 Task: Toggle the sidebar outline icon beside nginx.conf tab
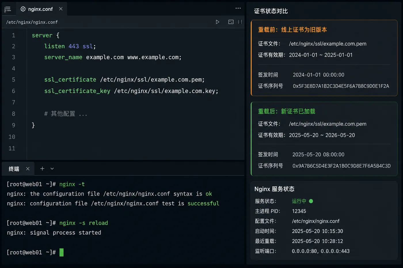point(8,9)
